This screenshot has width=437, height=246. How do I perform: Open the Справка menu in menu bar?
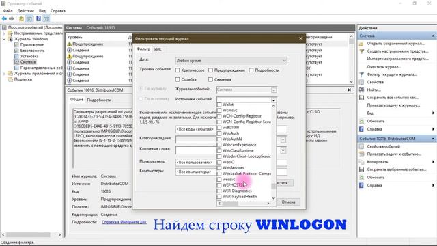pyautogui.click(x=58, y=11)
